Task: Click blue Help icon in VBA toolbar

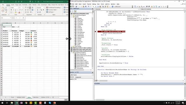Action: point(112,6)
